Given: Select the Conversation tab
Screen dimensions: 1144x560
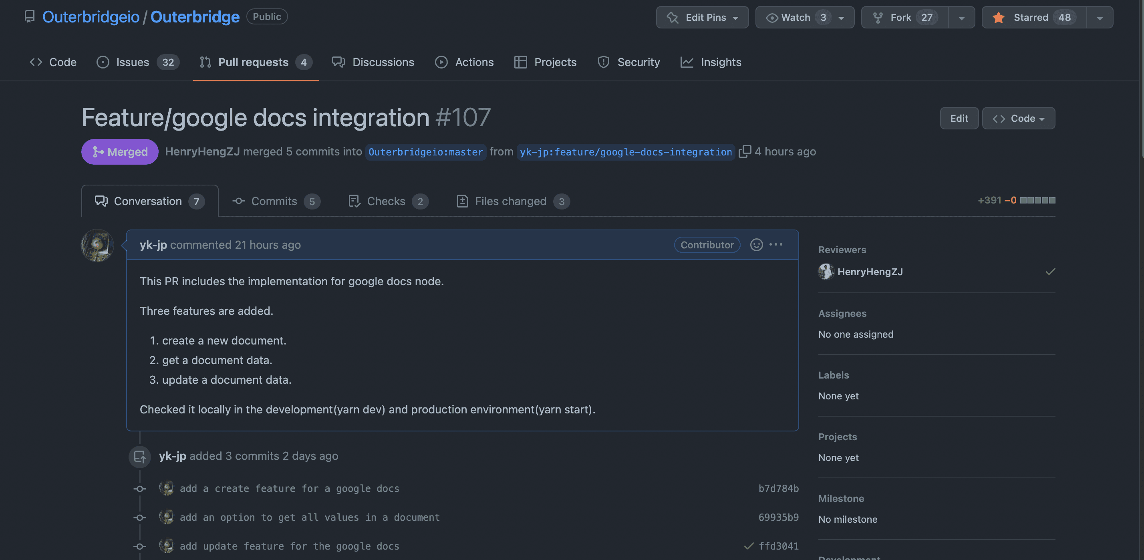Looking at the screenshot, I should click(150, 201).
